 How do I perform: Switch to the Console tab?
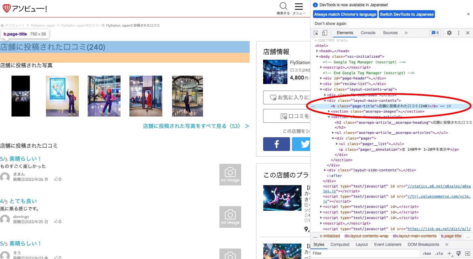(x=368, y=33)
